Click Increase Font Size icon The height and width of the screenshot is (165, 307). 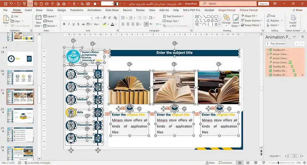pos(105,18)
